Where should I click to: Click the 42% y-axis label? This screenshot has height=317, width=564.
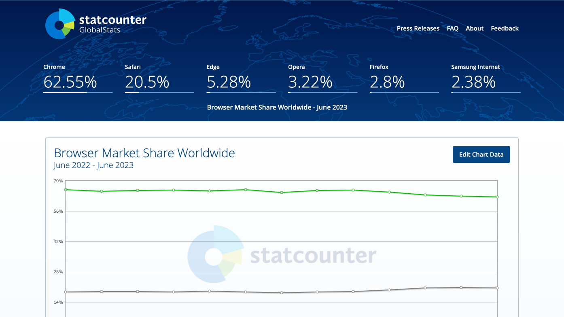point(58,241)
